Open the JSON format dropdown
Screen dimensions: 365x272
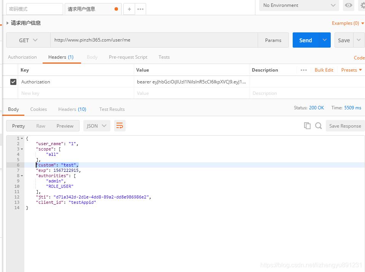[97, 126]
